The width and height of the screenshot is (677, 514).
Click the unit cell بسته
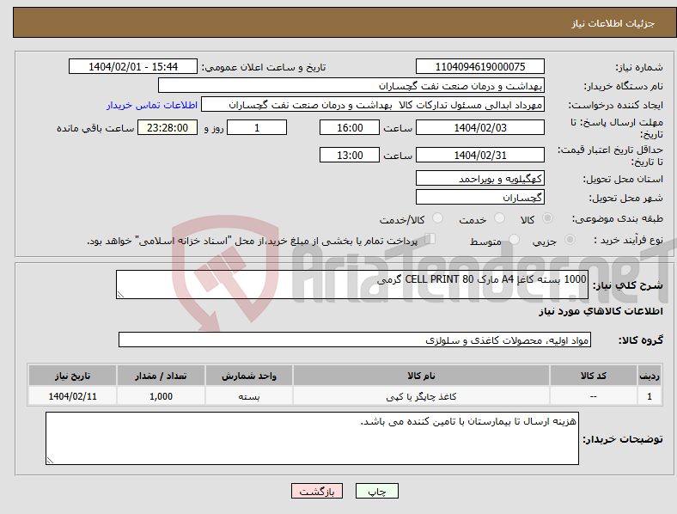pyautogui.click(x=249, y=396)
